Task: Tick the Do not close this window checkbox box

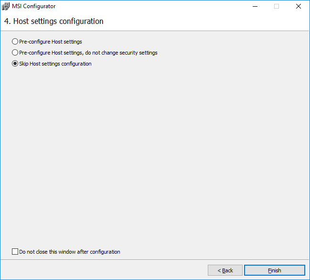Action: click(x=15, y=252)
